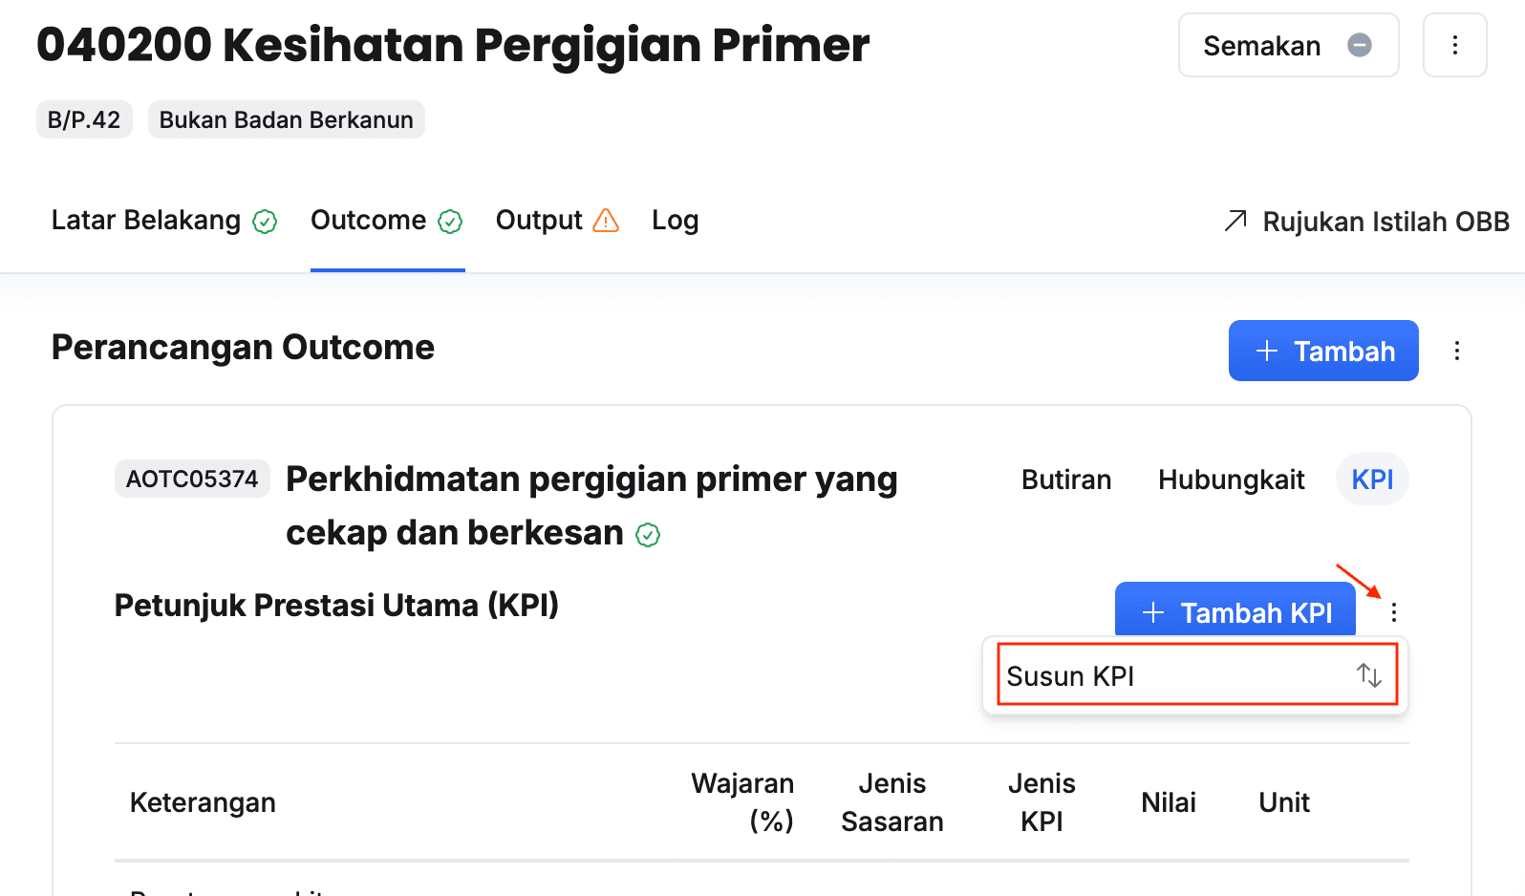The height and width of the screenshot is (896, 1525).
Task: Click the AOTC05374 outcome code badge
Action: point(192,479)
